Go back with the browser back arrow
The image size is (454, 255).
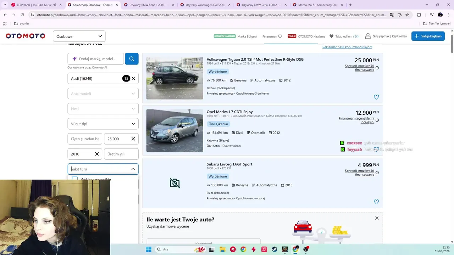point(5,15)
